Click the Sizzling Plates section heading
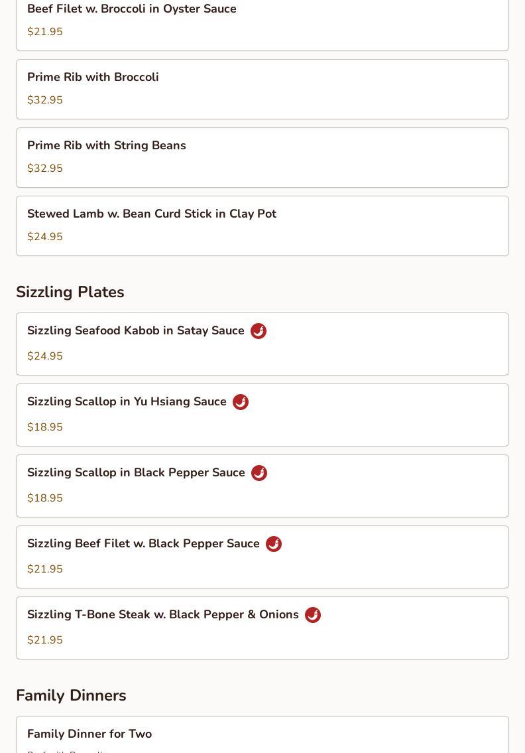The image size is (525, 753). [x=70, y=292]
